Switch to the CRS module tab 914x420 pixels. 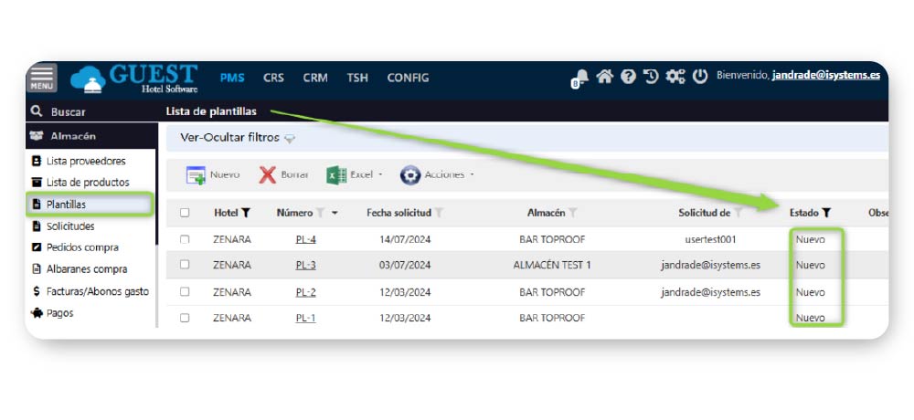pos(273,78)
